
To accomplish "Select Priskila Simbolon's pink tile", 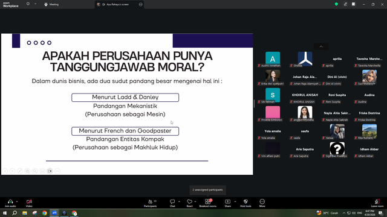I will pos(273,113).
